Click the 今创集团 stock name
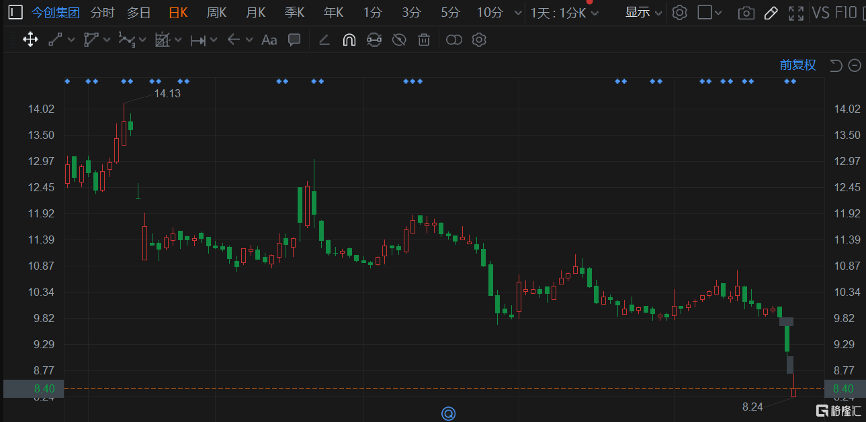 [x=56, y=12]
